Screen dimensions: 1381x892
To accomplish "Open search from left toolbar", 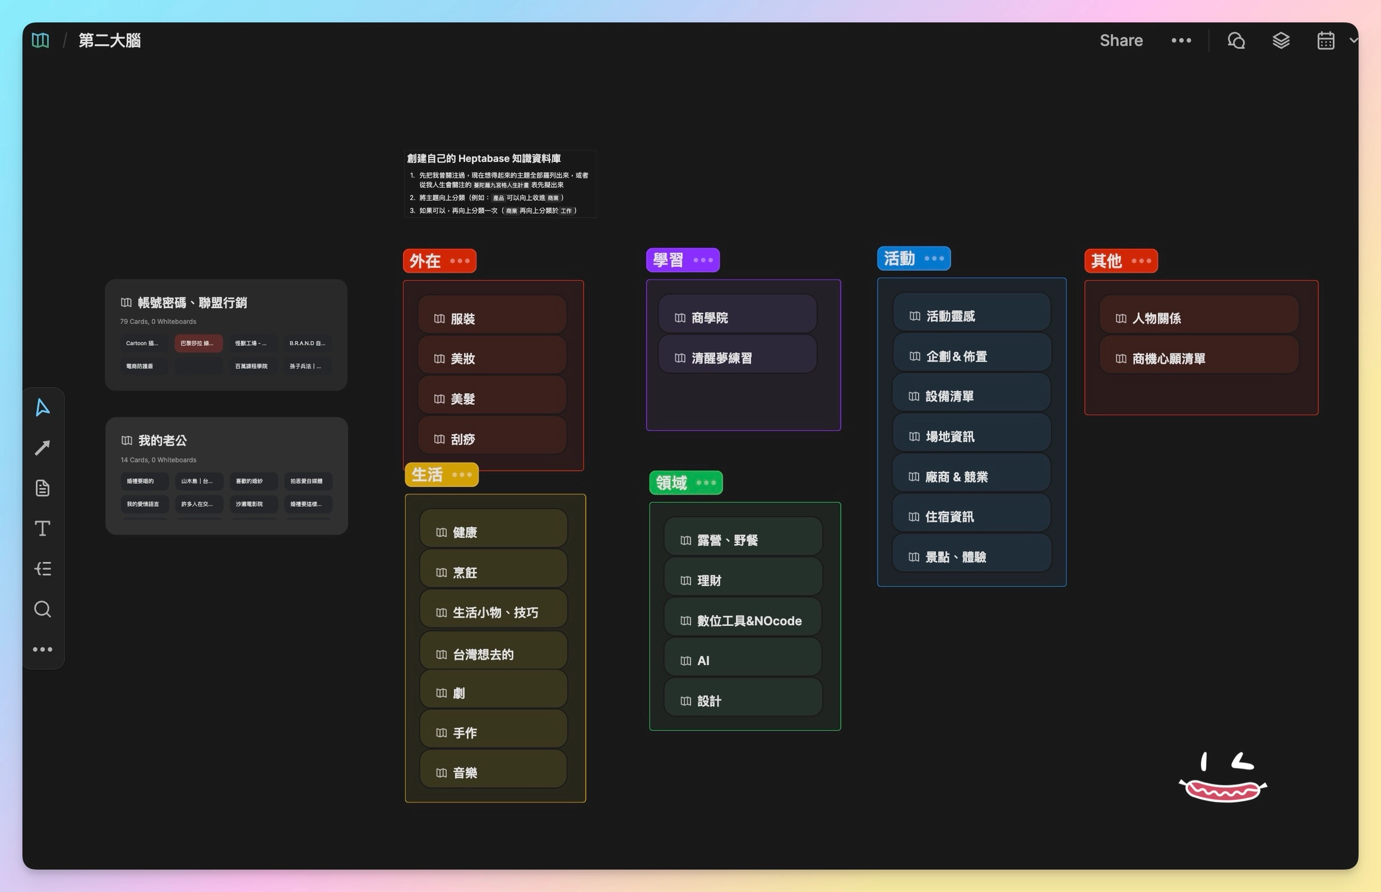I will tap(42, 608).
